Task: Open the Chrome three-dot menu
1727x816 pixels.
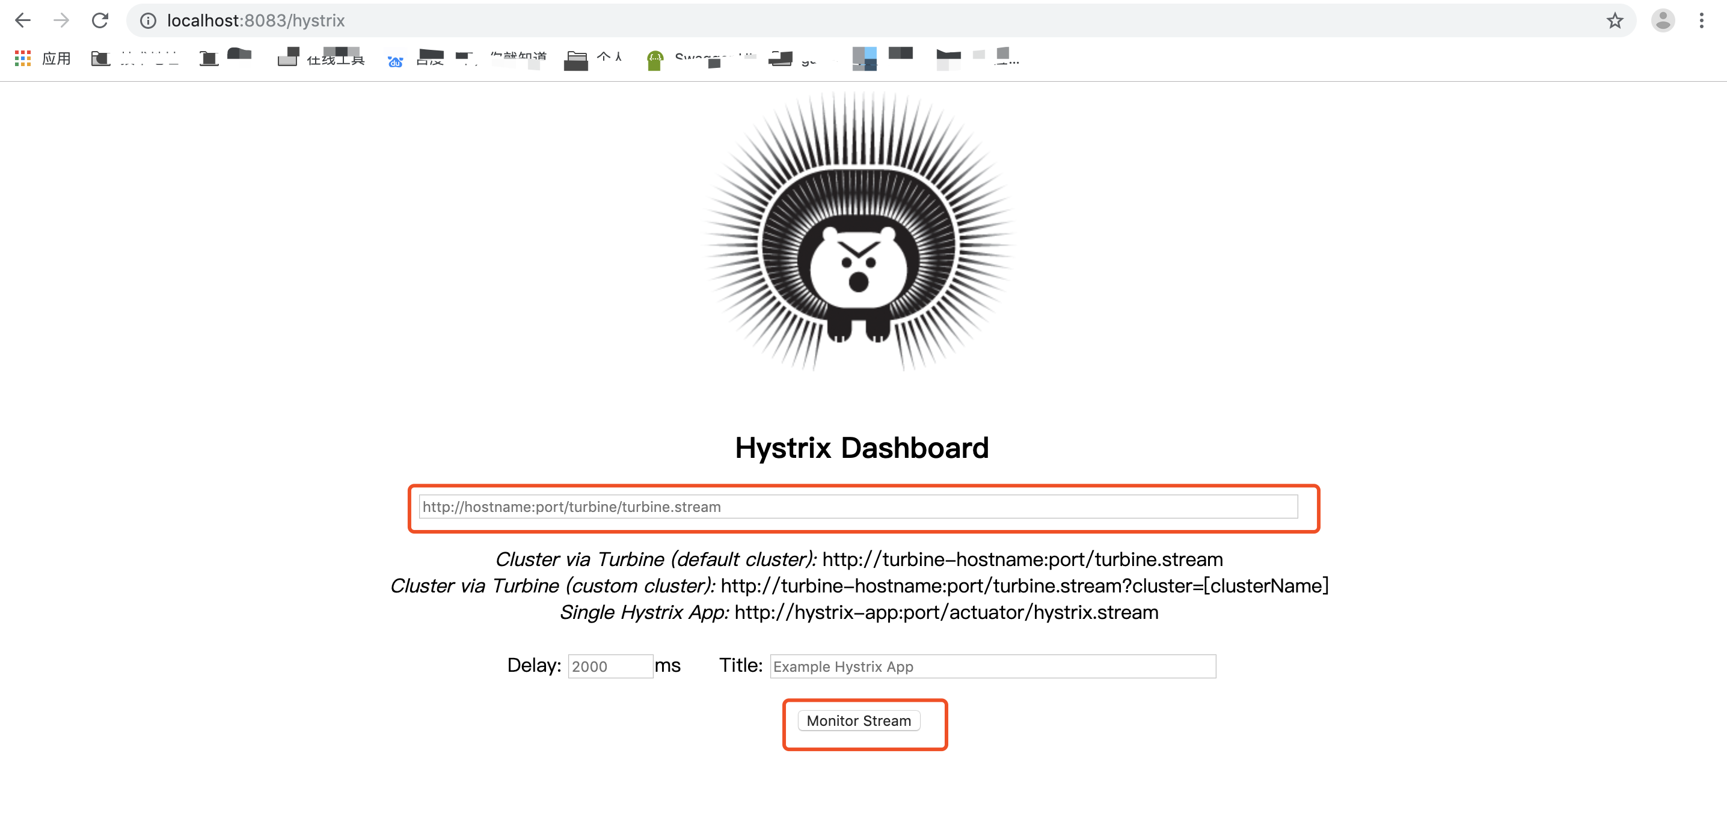Action: 1702,21
